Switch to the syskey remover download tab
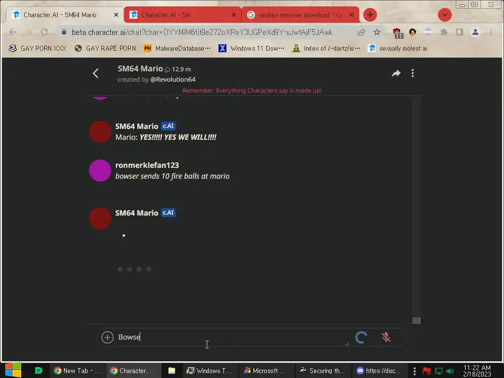504x378 pixels. [296, 15]
